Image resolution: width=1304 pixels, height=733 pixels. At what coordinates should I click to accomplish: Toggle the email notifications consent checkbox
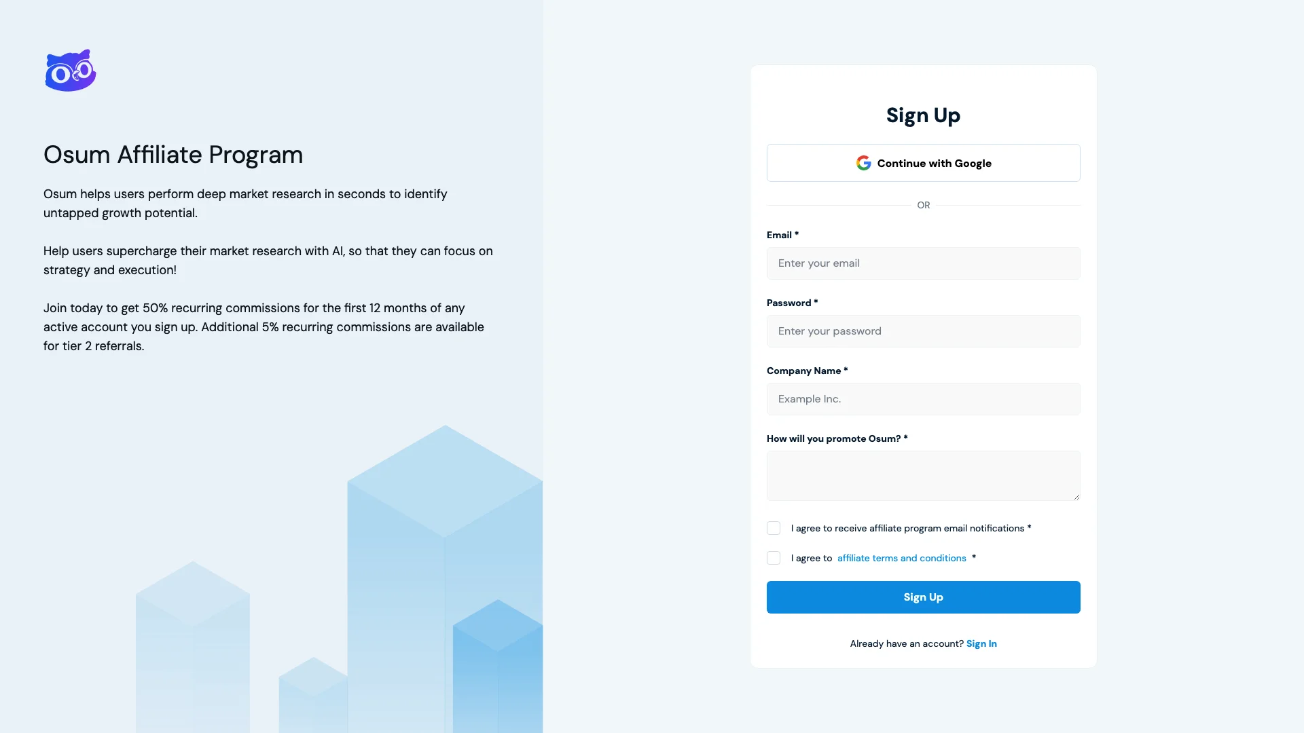[773, 528]
